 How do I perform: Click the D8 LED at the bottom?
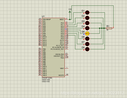click(87, 49)
